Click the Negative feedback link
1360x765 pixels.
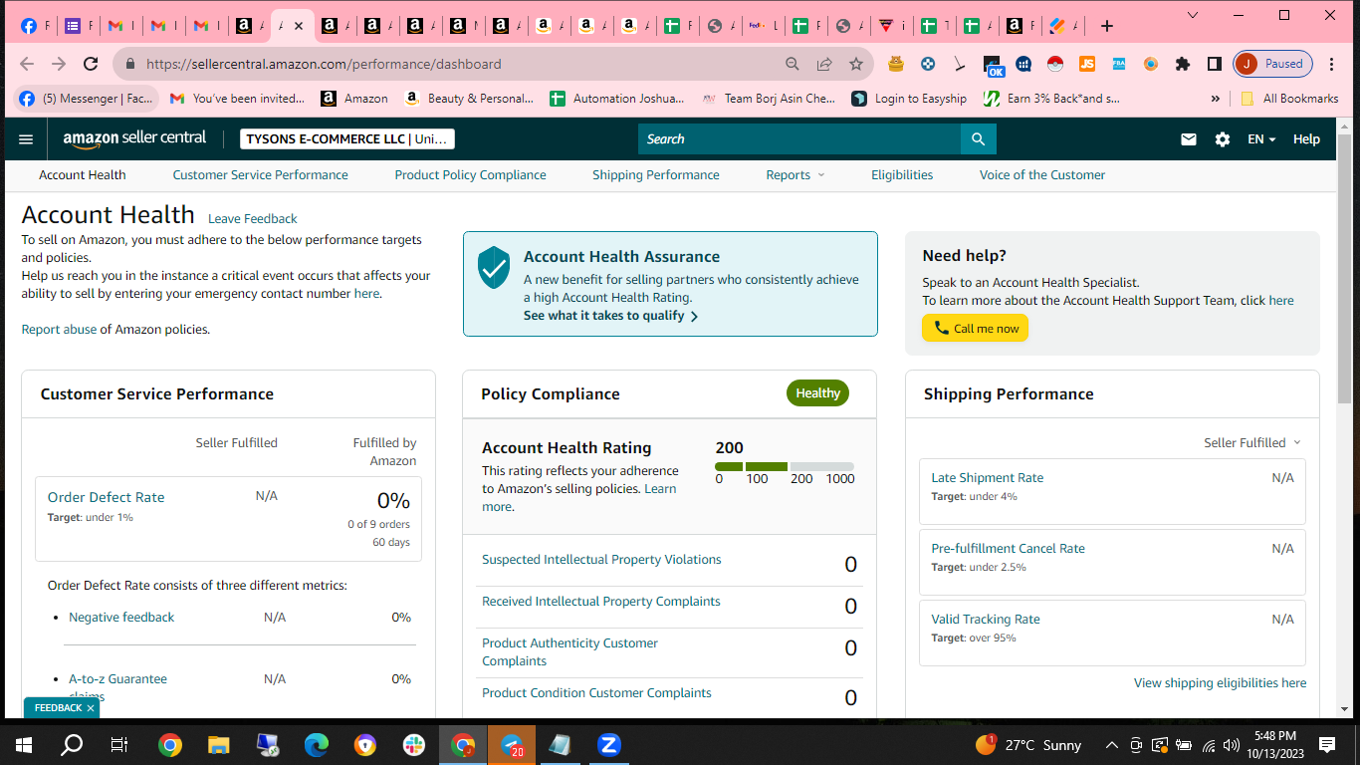click(121, 618)
